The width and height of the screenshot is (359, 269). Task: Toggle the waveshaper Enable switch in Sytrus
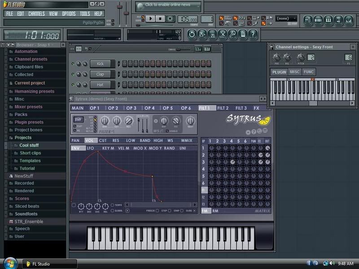(x=167, y=131)
